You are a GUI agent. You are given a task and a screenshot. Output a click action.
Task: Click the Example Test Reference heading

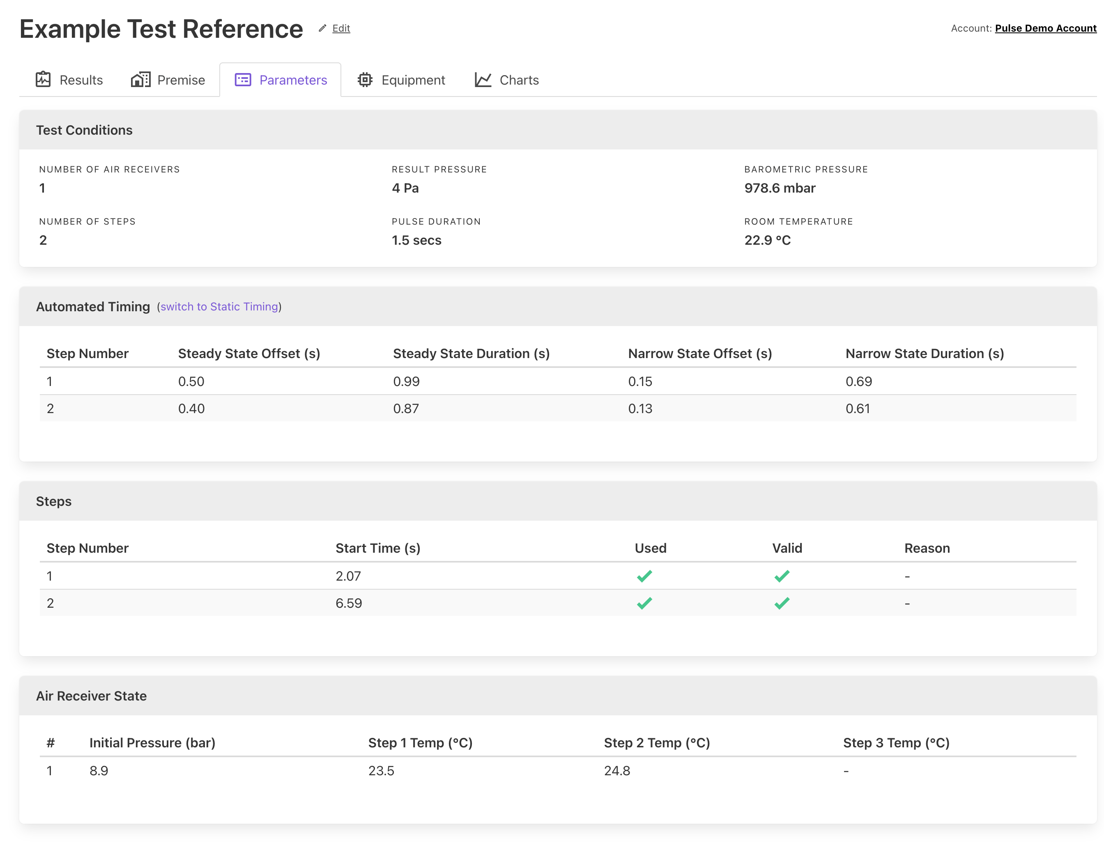161,29
